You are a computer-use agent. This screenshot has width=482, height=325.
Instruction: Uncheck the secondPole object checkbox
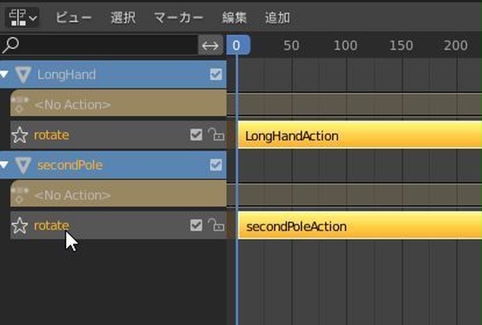pyautogui.click(x=216, y=165)
